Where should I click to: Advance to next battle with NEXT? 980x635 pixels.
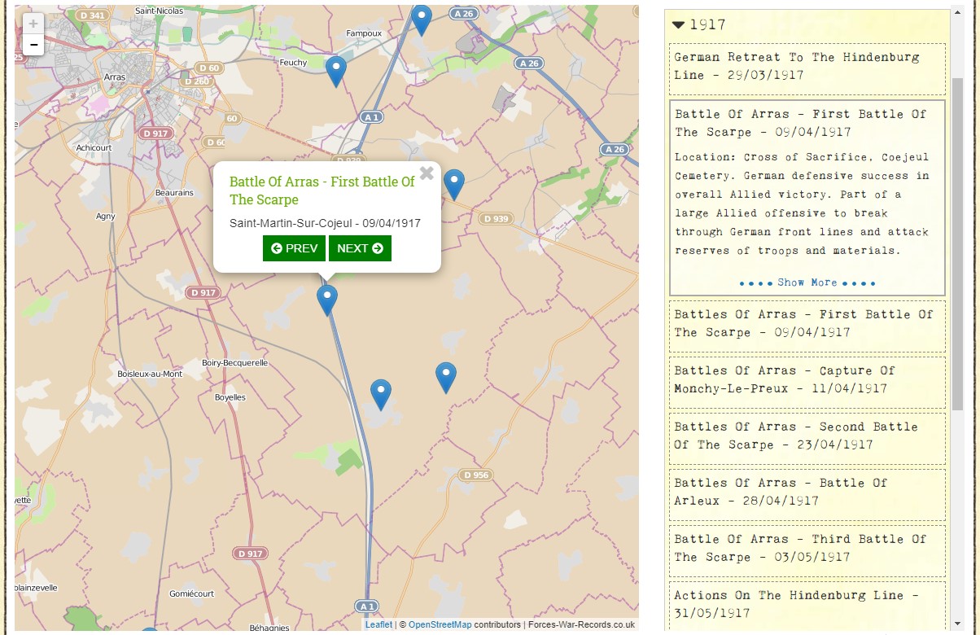click(x=360, y=248)
